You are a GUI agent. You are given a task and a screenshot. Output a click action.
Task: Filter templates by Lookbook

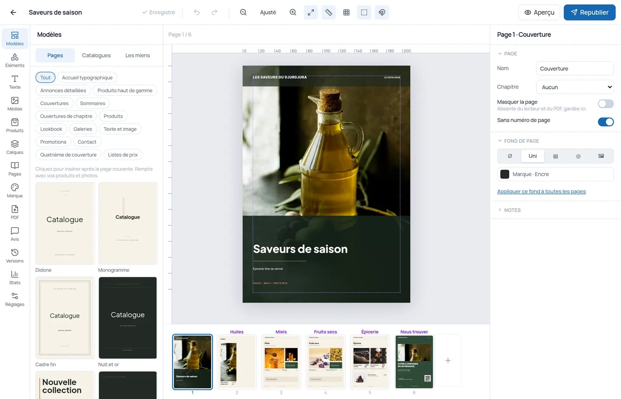pos(51,129)
